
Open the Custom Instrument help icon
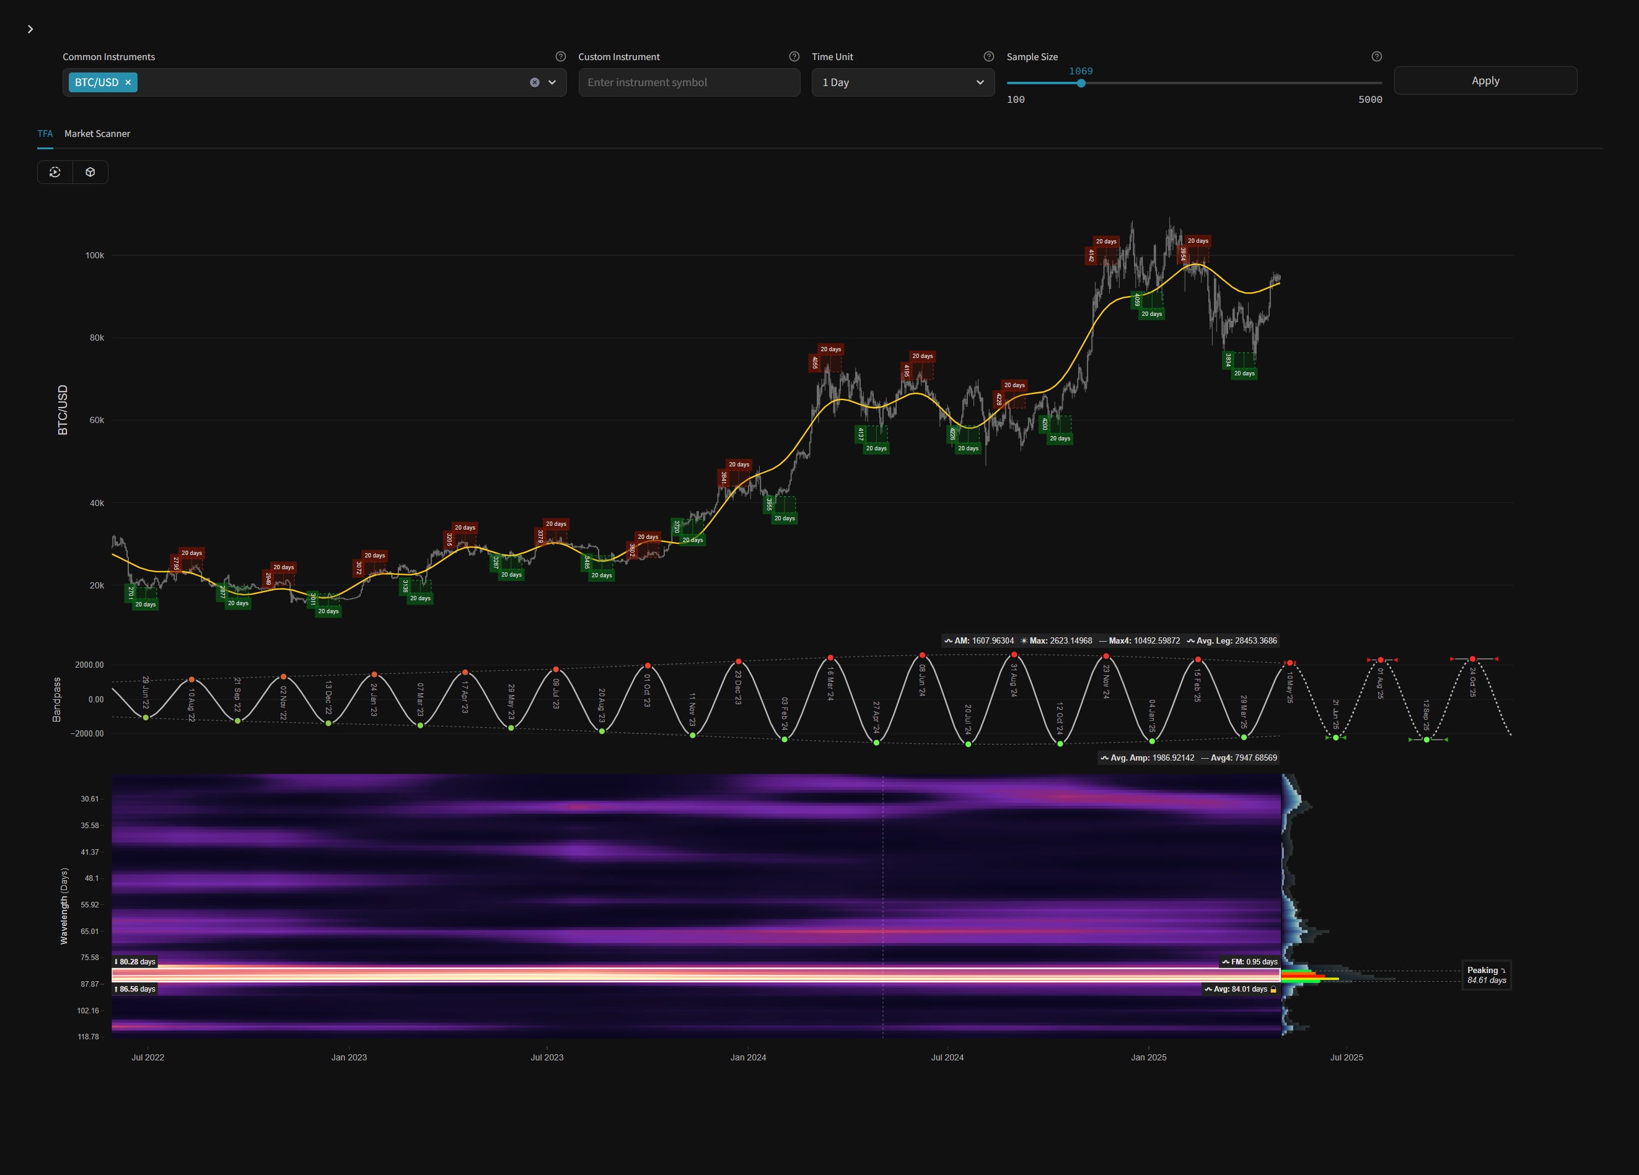tap(795, 56)
